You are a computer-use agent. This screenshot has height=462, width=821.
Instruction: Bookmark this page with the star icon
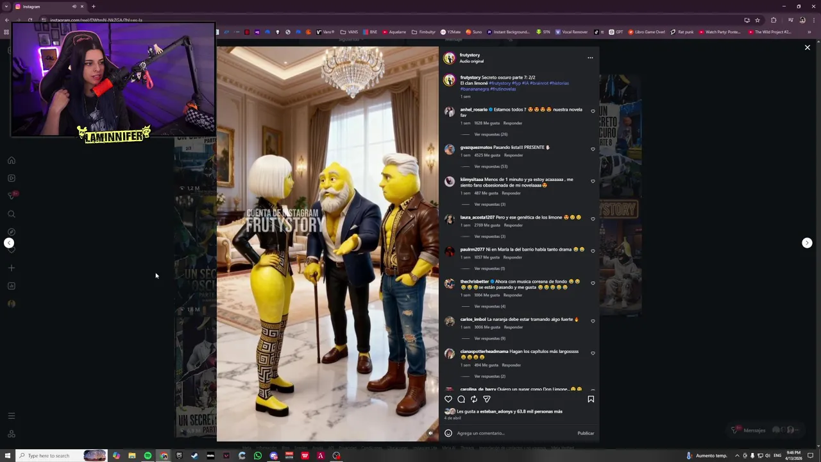758,20
